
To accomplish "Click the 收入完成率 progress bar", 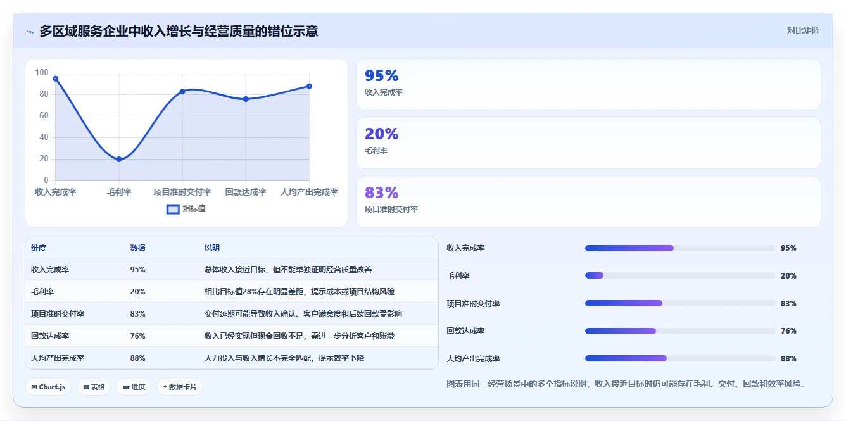I will 680,248.
